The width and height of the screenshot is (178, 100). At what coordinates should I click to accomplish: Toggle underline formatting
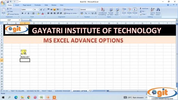coord(28,13)
